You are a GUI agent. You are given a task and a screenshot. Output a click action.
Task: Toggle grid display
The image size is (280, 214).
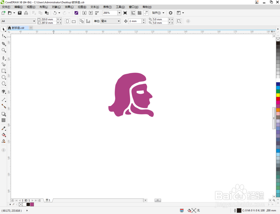tap(139, 13)
